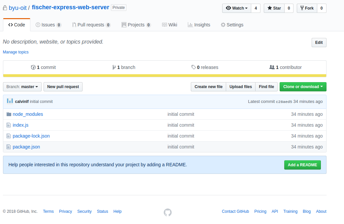Click the node_modules folder icon

click(x=9, y=114)
